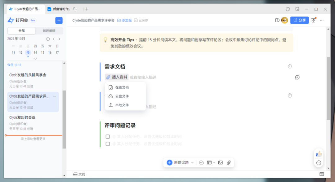Click the history icon beside avatar
Viewport: 335px width, 182px height.
[x=277, y=20]
